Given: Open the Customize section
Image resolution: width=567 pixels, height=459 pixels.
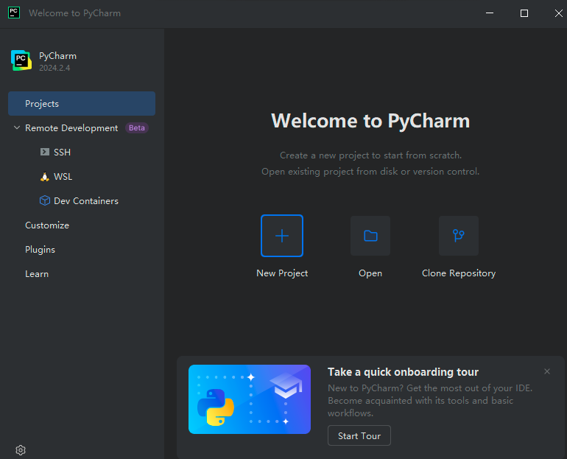Looking at the screenshot, I should click(x=47, y=225).
